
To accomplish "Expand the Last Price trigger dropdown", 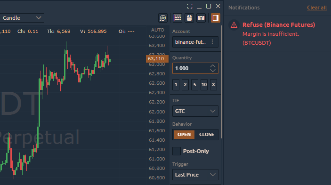I will tap(195, 175).
